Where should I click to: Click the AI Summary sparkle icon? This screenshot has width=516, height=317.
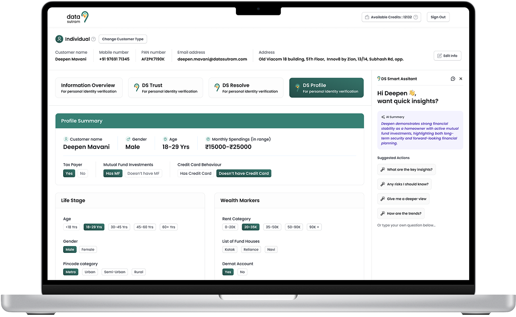click(383, 117)
